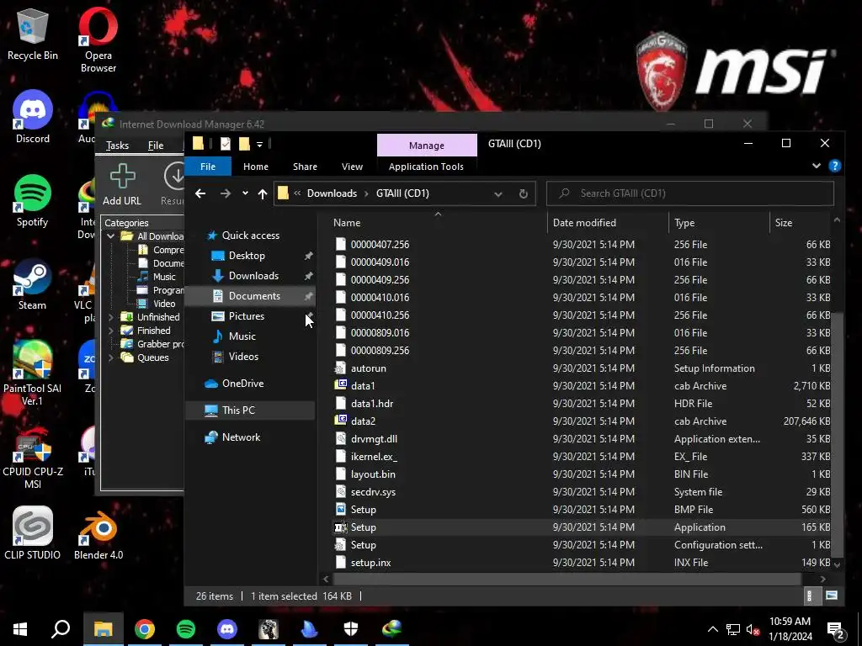Collapse All Downloads in IDM categories
Screen dimensions: 862x646
point(110,236)
